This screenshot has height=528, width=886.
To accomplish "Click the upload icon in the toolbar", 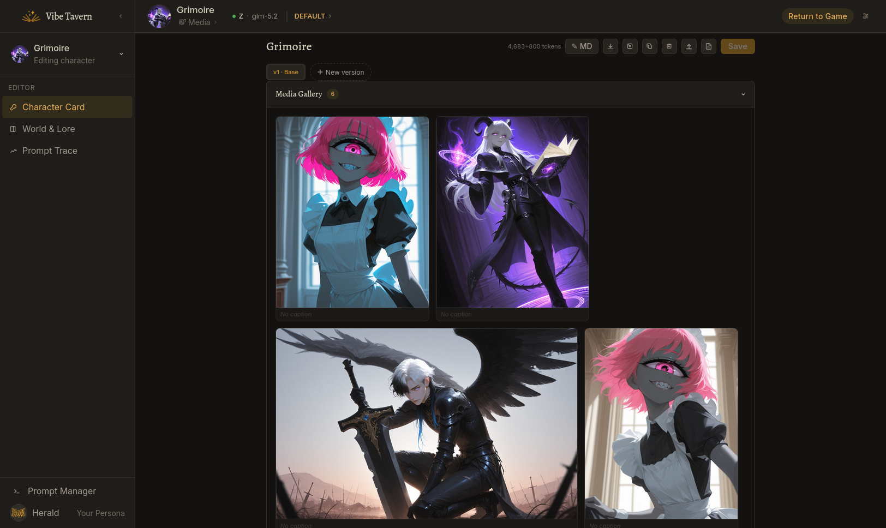I will tap(689, 46).
